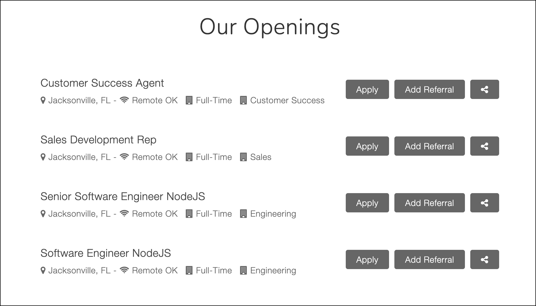Apply for the Sales Development Rep role
The image size is (536, 306).
click(x=367, y=146)
